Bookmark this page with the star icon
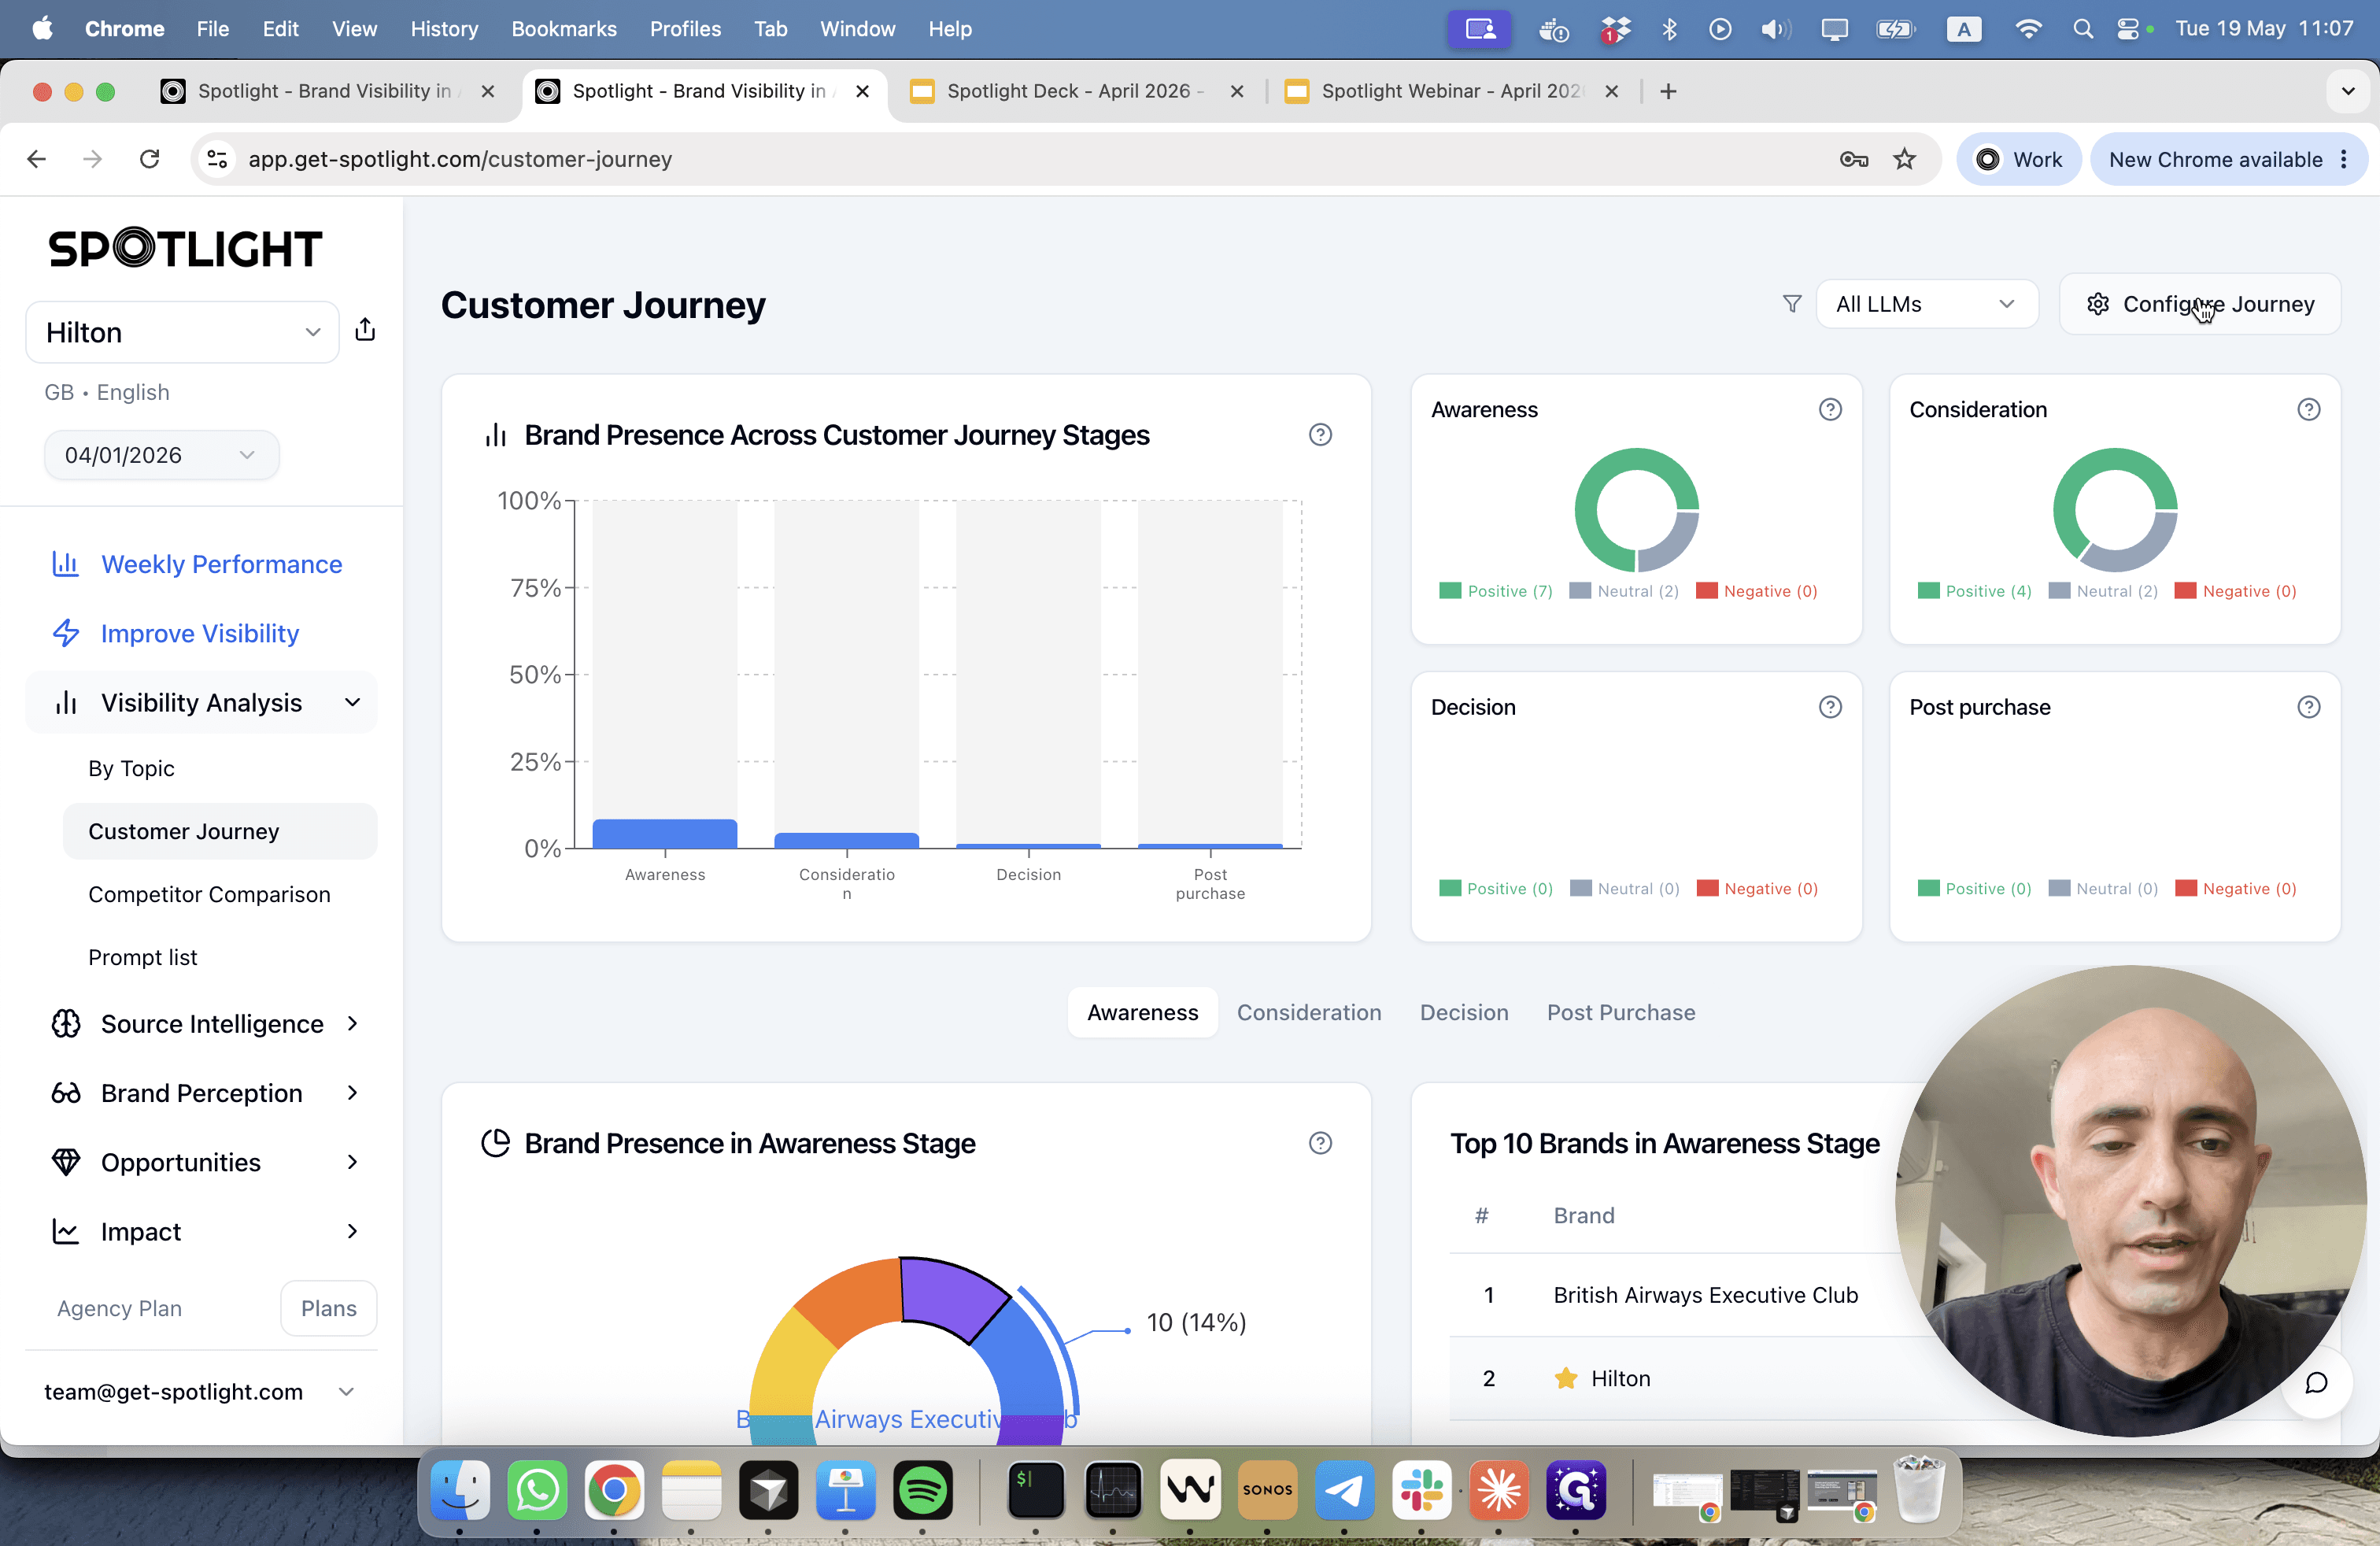The height and width of the screenshot is (1546, 2380). (x=1904, y=159)
